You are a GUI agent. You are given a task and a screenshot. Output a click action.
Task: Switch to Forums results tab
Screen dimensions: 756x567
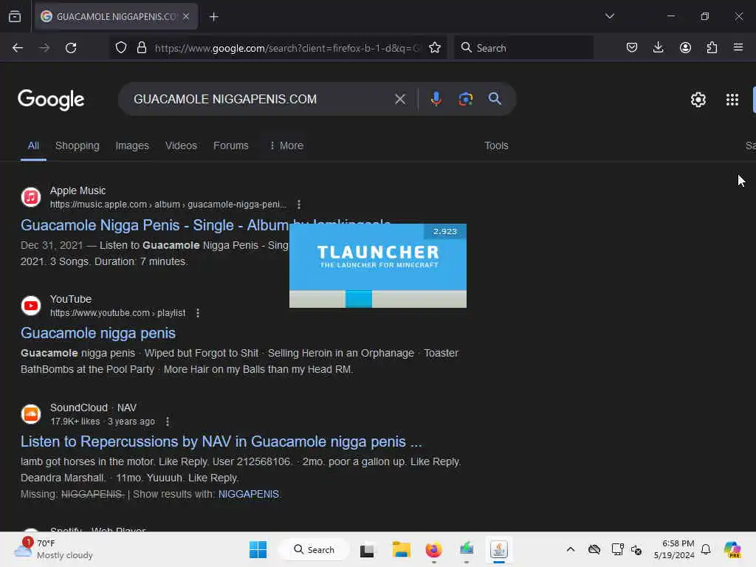pyautogui.click(x=231, y=145)
